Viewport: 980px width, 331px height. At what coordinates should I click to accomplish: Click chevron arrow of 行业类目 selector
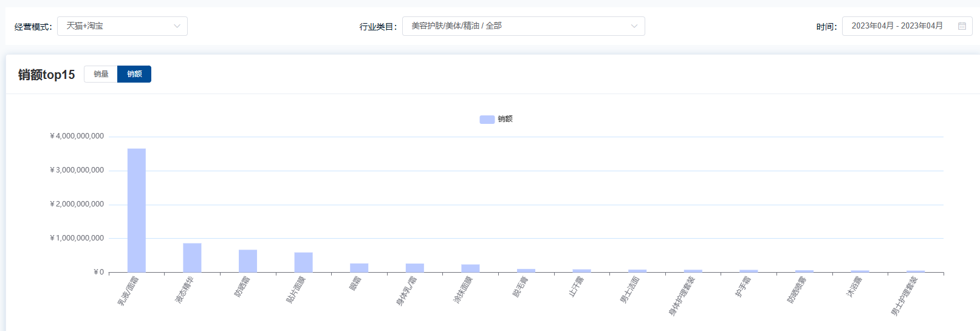coord(634,26)
